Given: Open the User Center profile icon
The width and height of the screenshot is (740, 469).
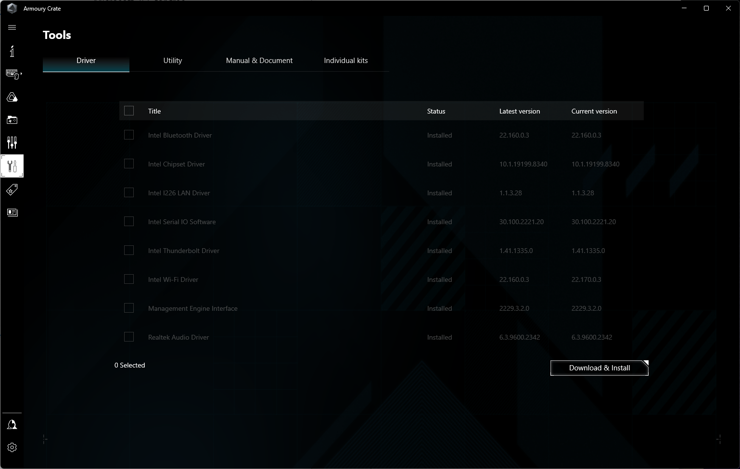Looking at the screenshot, I should point(12,425).
